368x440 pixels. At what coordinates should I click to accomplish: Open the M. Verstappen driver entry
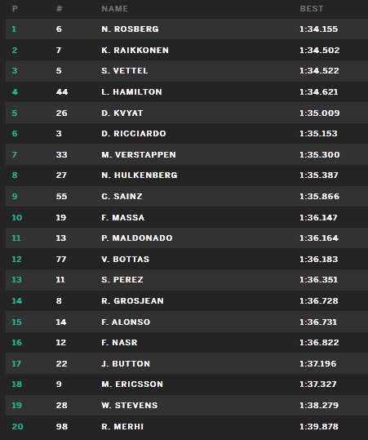[x=139, y=154]
